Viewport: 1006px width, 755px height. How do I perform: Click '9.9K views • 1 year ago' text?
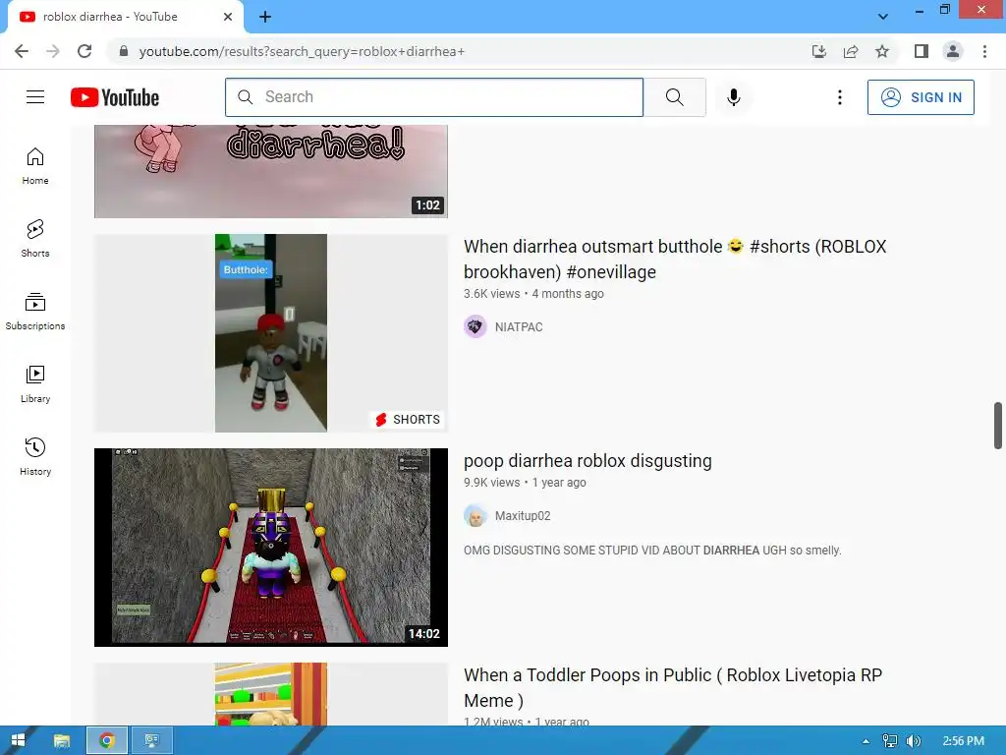(525, 482)
